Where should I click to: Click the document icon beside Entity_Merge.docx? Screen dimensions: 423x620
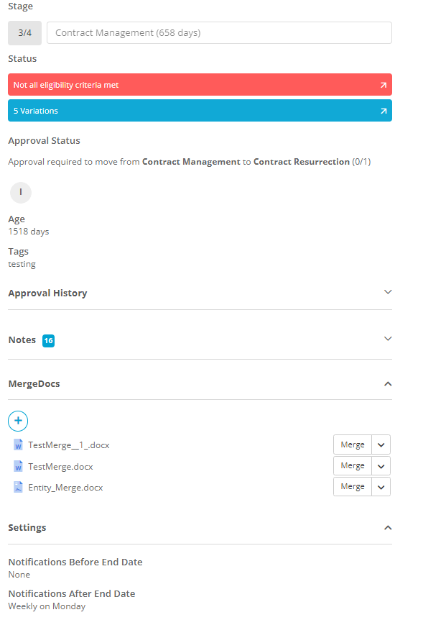[17, 487]
